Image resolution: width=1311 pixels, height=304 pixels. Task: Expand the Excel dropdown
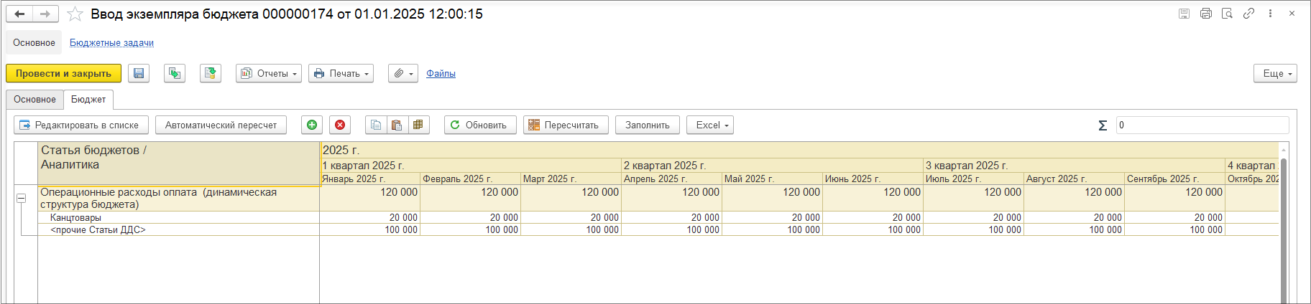pos(712,125)
